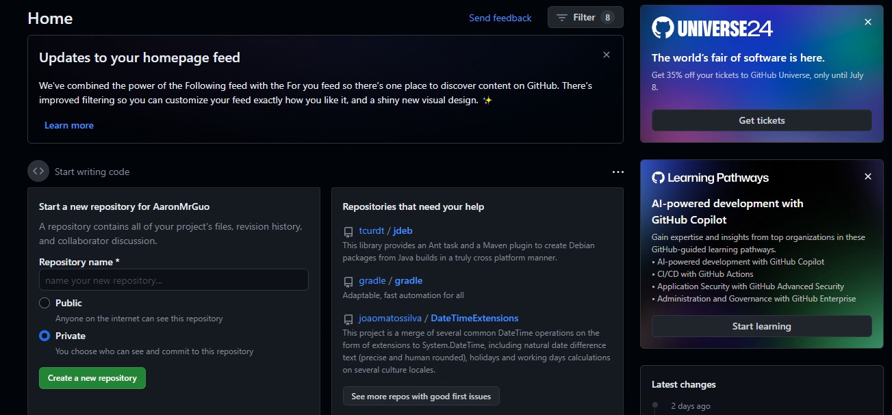Click repo icon next to tcurdt/jdeb
This screenshot has width=892, height=415.
click(348, 232)
